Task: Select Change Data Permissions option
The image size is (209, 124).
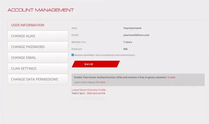Action: coord(38,79)
